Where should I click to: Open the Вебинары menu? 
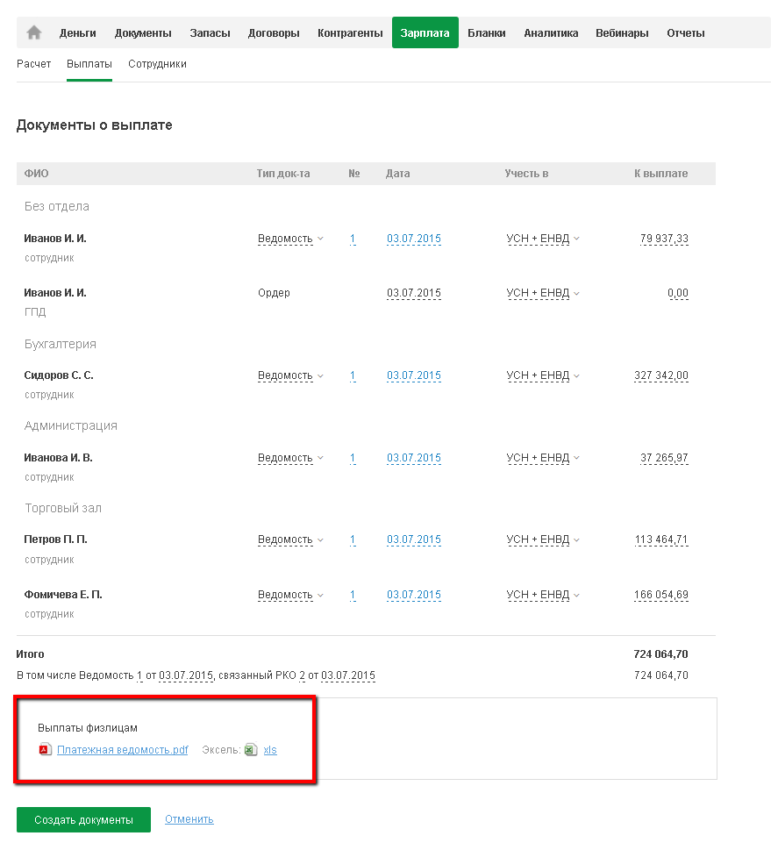tap(622, 32)
